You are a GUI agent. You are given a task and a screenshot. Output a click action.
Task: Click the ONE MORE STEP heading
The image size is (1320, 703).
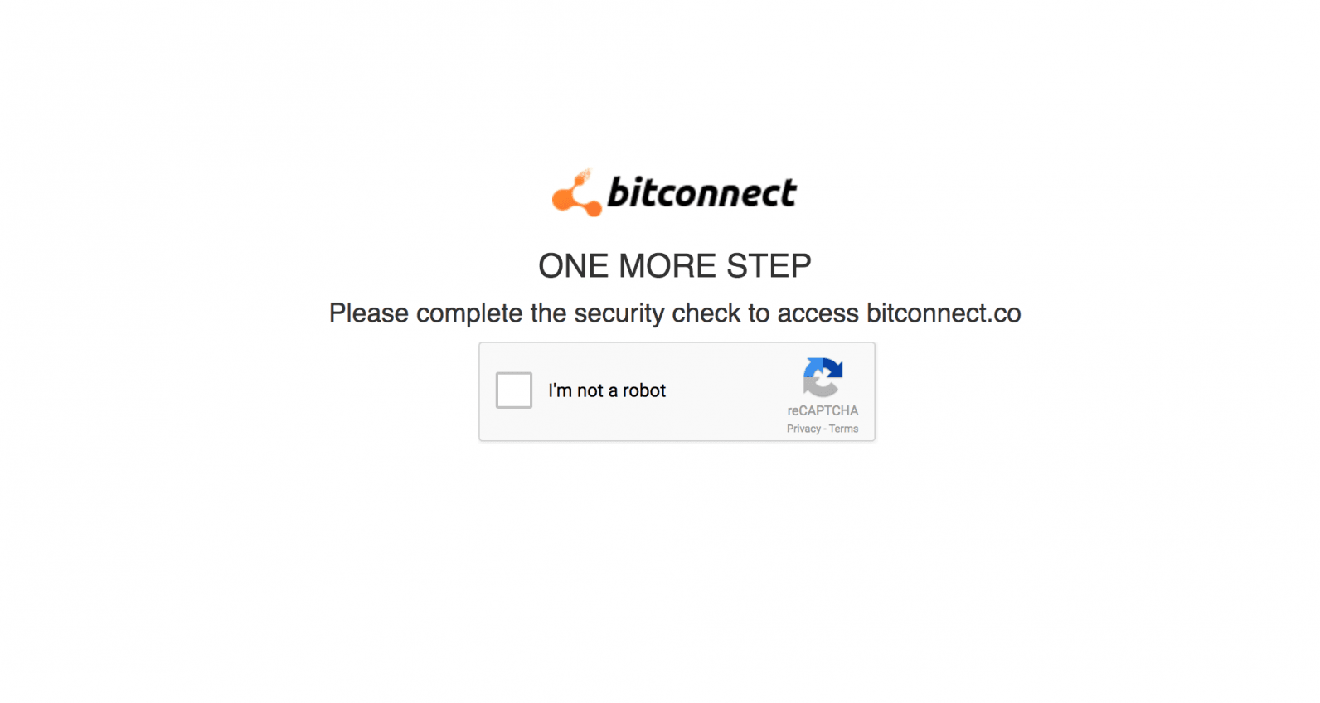[674, 265]
